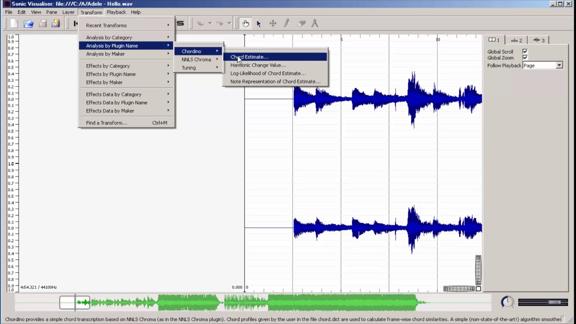
Task: Choose Chord Estimate transform
Action: coord(275,57)
